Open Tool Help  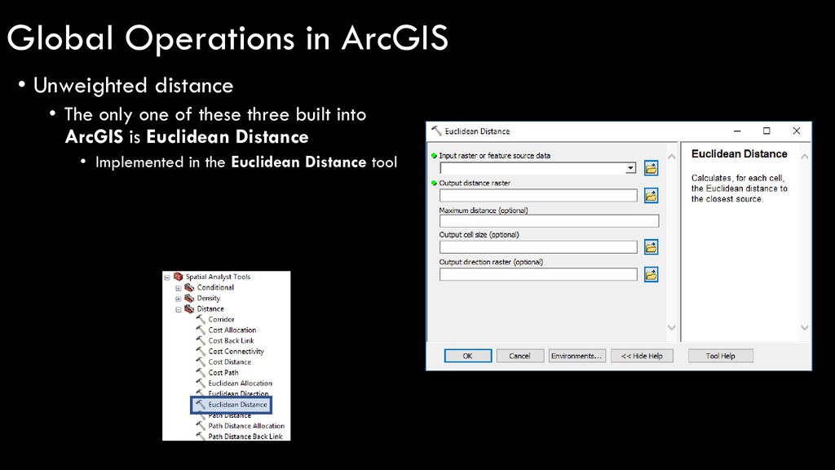pos(721,356)
